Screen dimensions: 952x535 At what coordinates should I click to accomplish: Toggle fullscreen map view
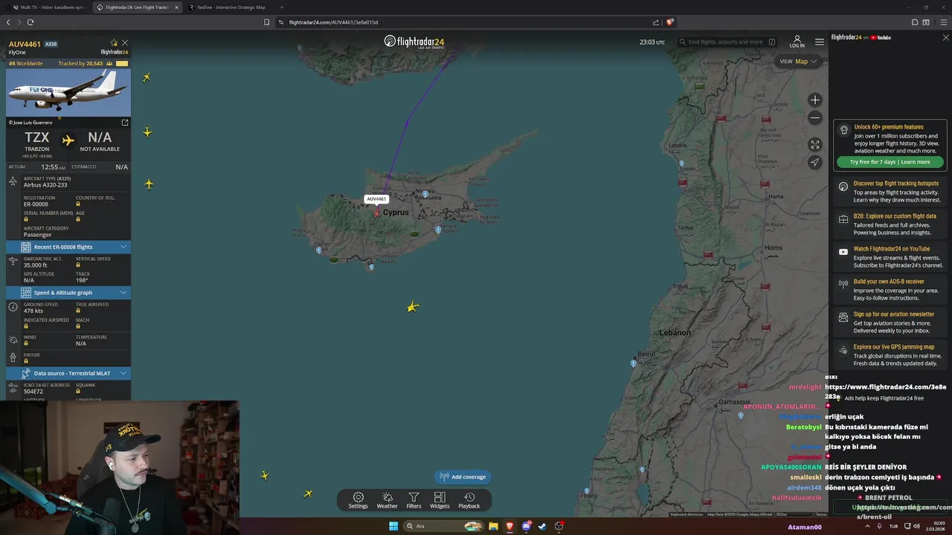tap(815, 145)
